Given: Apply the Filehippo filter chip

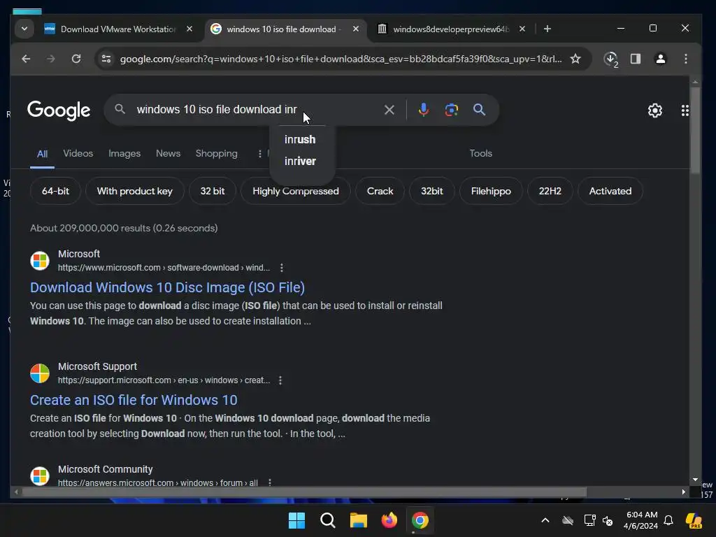Looking at the screenshot, I should (x=491, y=191).
